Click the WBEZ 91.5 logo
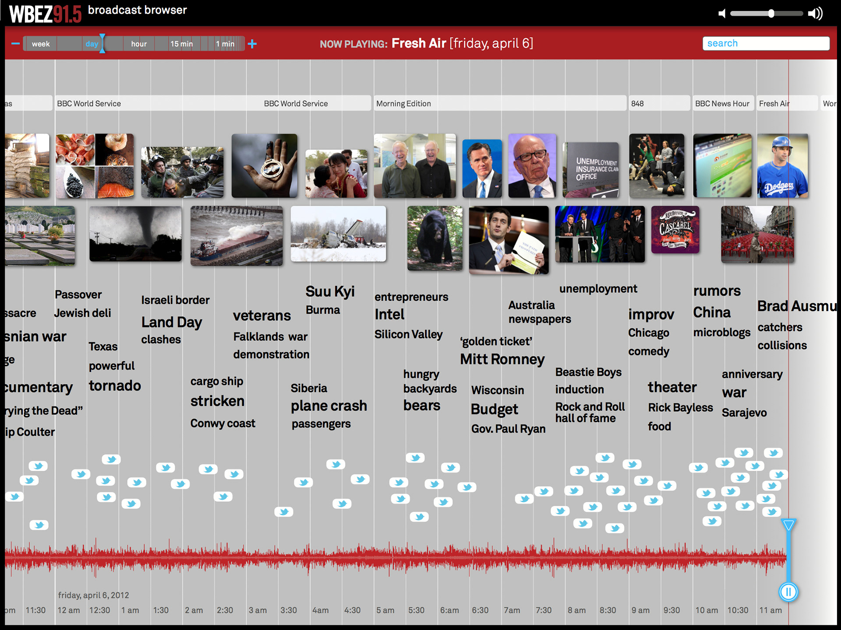This screenshot has width=841, height=630. (x=46, y=14)
